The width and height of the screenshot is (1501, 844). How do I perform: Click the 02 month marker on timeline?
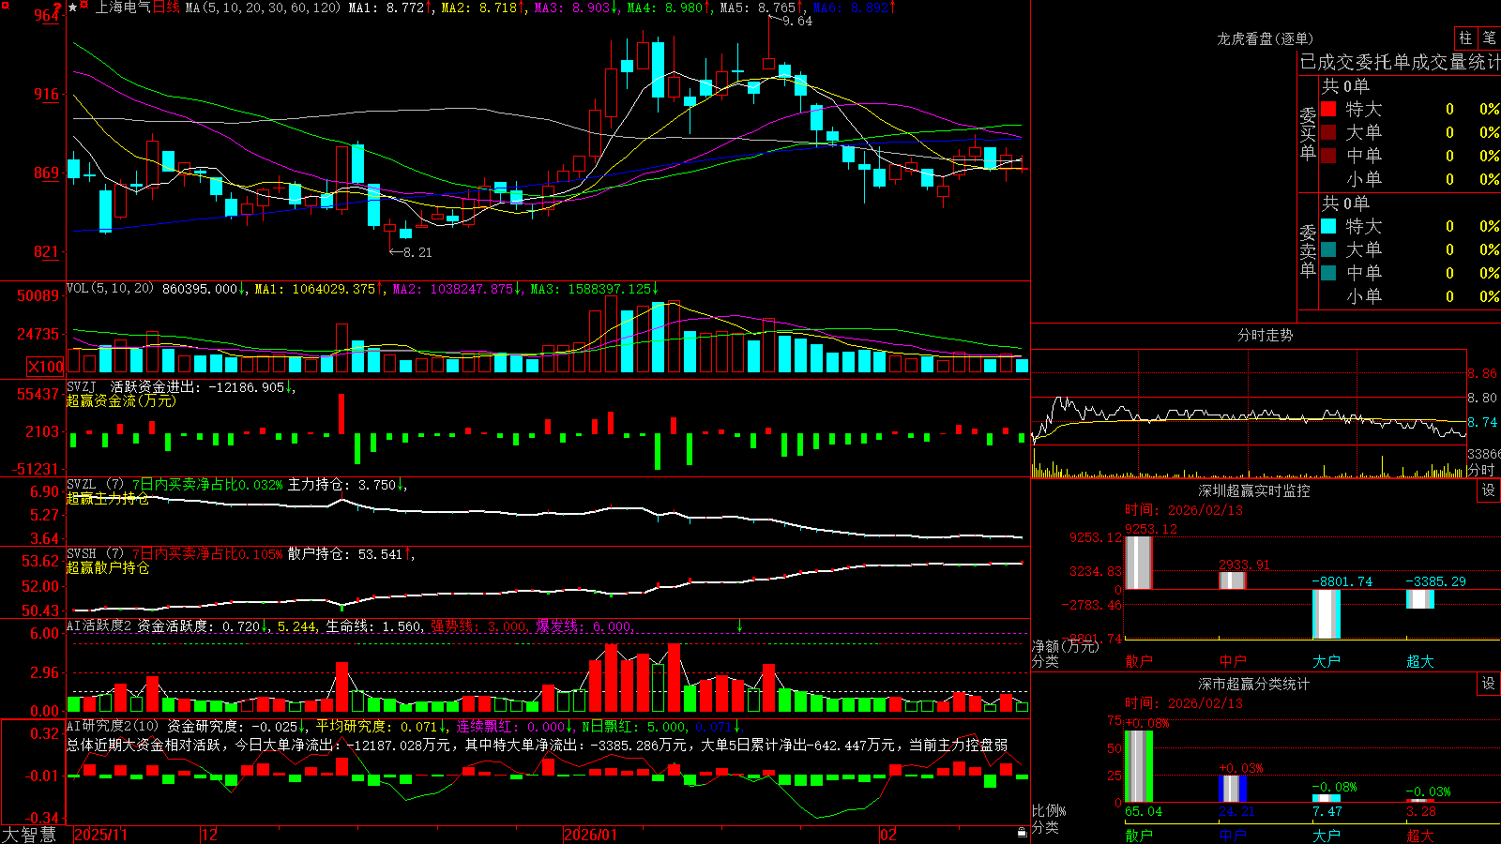point(888,835)
